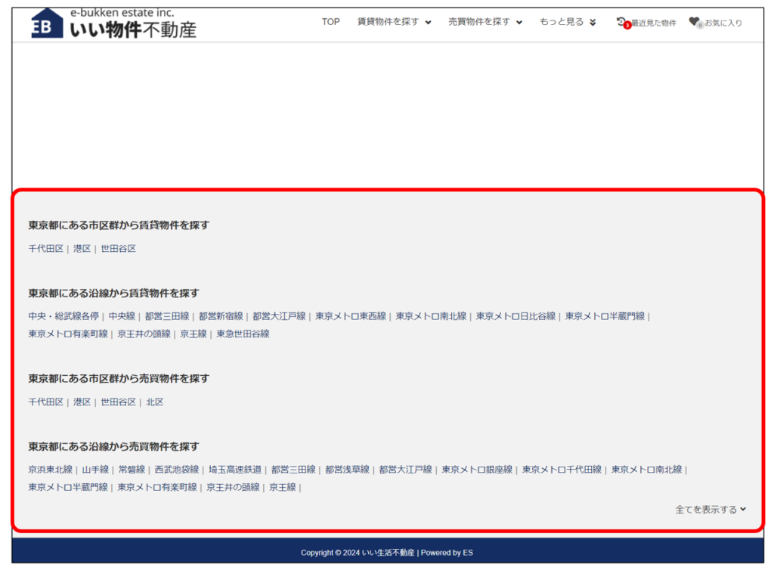Open the 京浜東北線 sale line link
Viewport: 774px width, 571px height.
point(50,470)
